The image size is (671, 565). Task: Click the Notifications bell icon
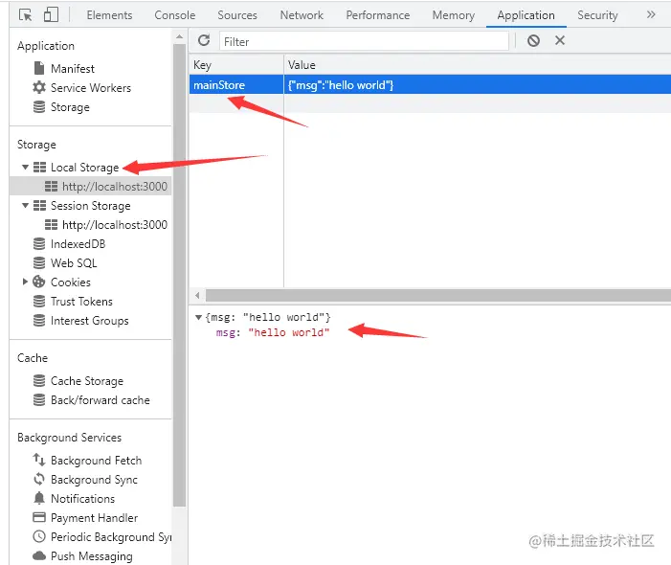click(39, 498)
